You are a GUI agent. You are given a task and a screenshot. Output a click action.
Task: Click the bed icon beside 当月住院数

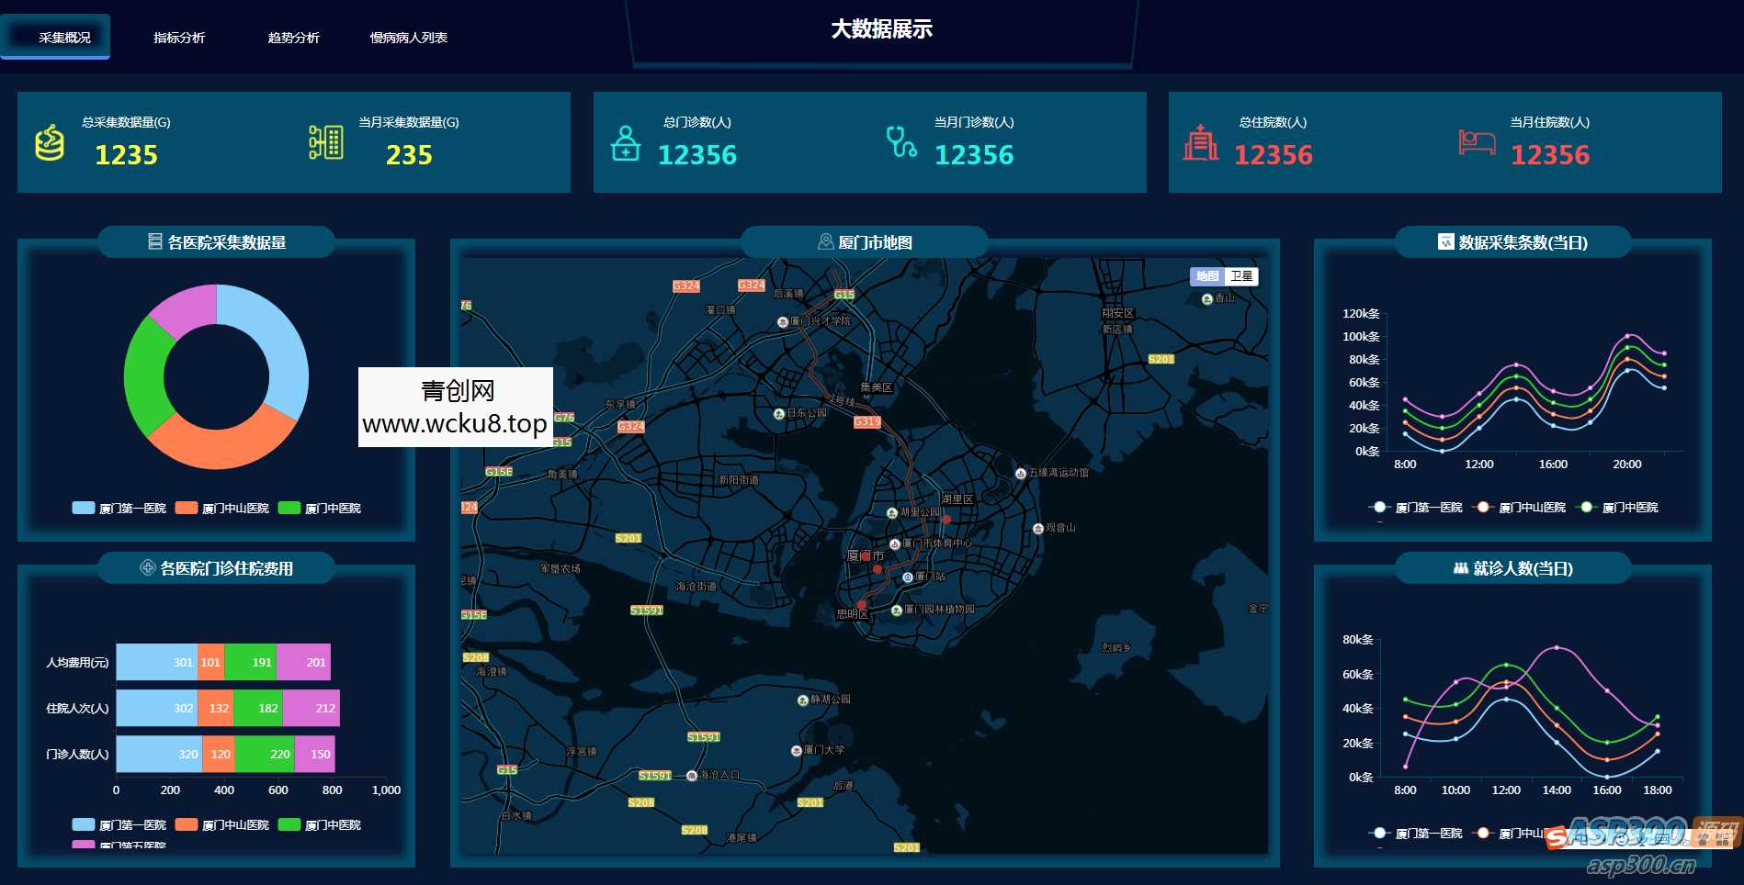1477,142
